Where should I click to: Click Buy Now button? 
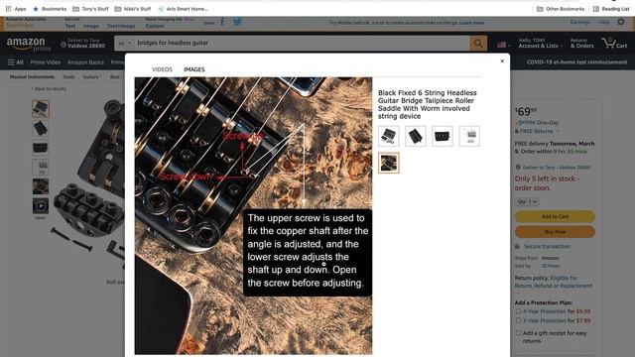(555, 232)
